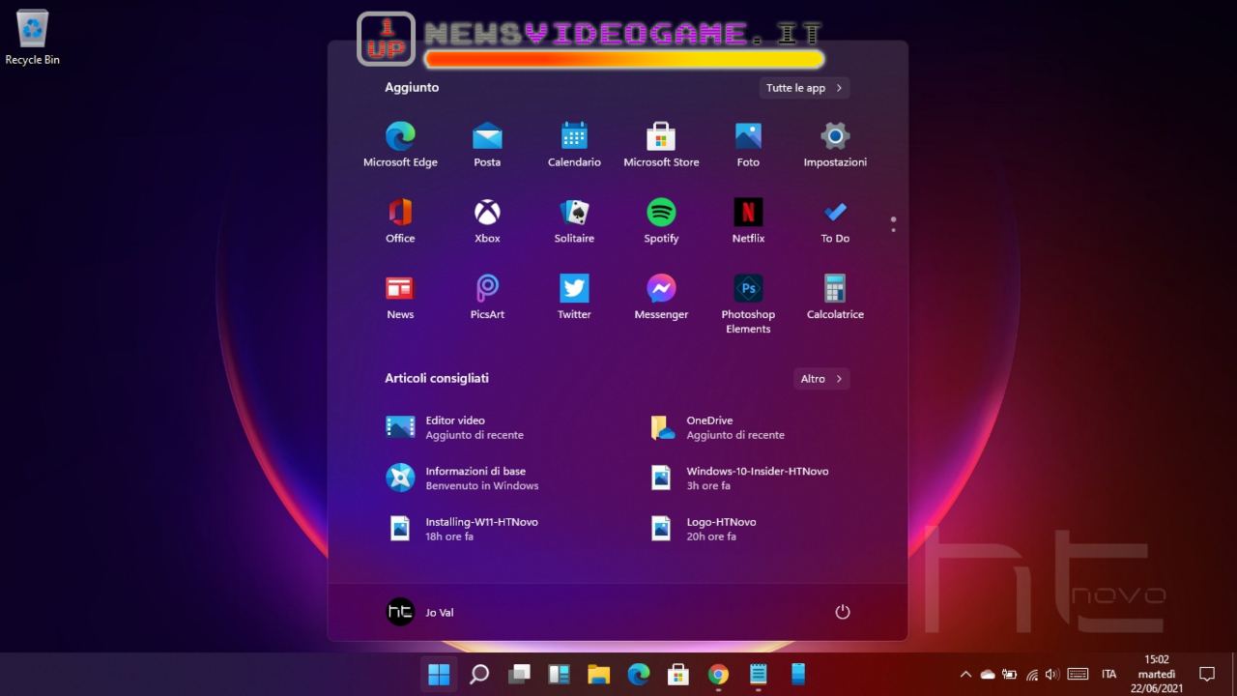Open OneDrive cloud tray icon
The width and height of the screenshot is (1237, 696).
click(988, 674)
